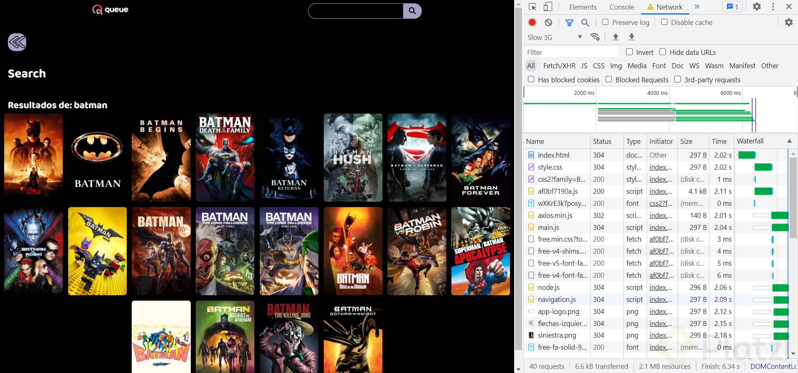
Task: Filter by Fetch/XHR type
Action: point(559,66)
